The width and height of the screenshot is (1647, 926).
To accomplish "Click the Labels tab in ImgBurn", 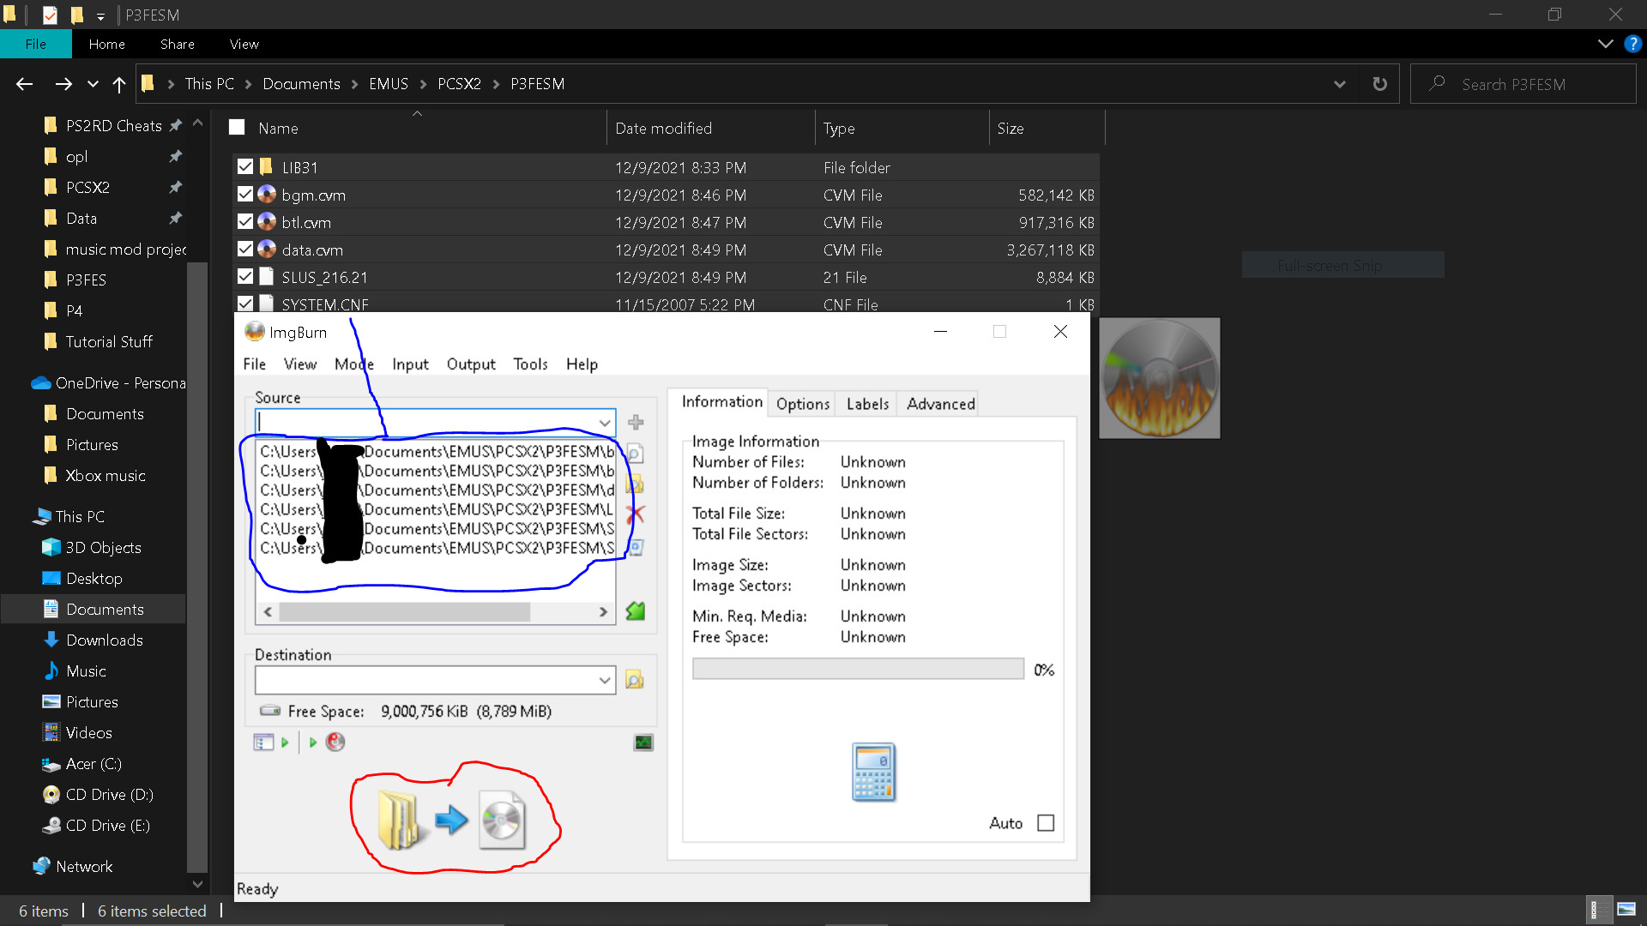I will pos(866,402).
